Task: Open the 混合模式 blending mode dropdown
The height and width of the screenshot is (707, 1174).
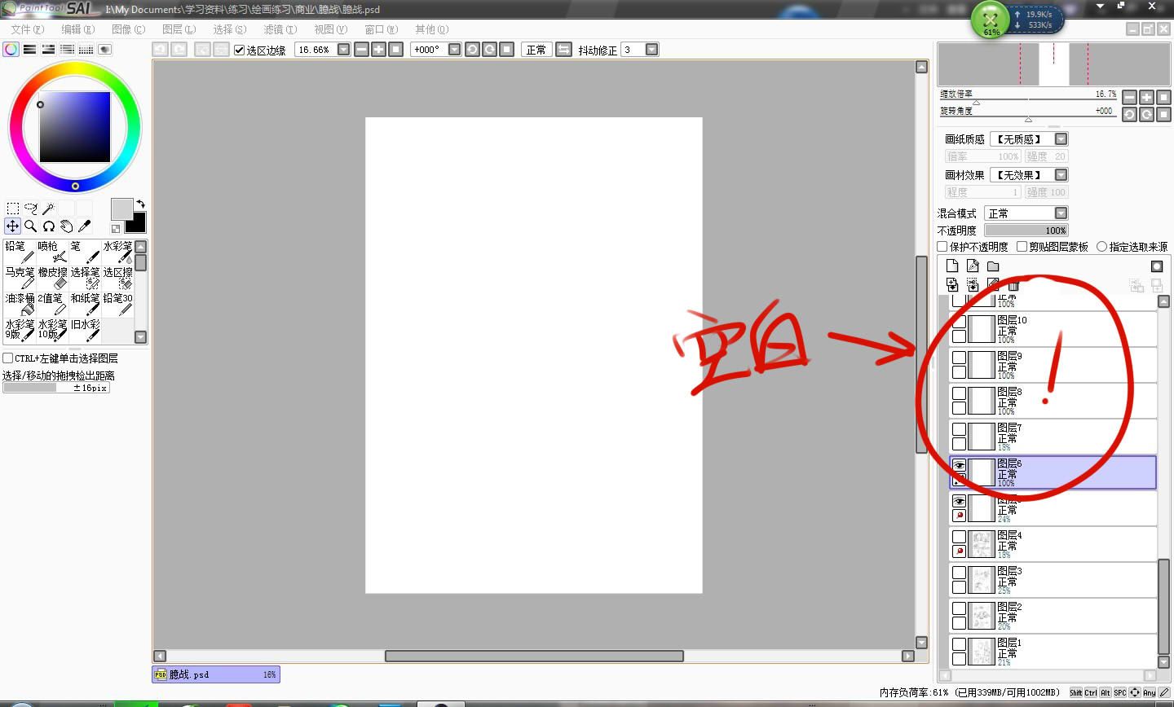Action: coord(1061,213)
